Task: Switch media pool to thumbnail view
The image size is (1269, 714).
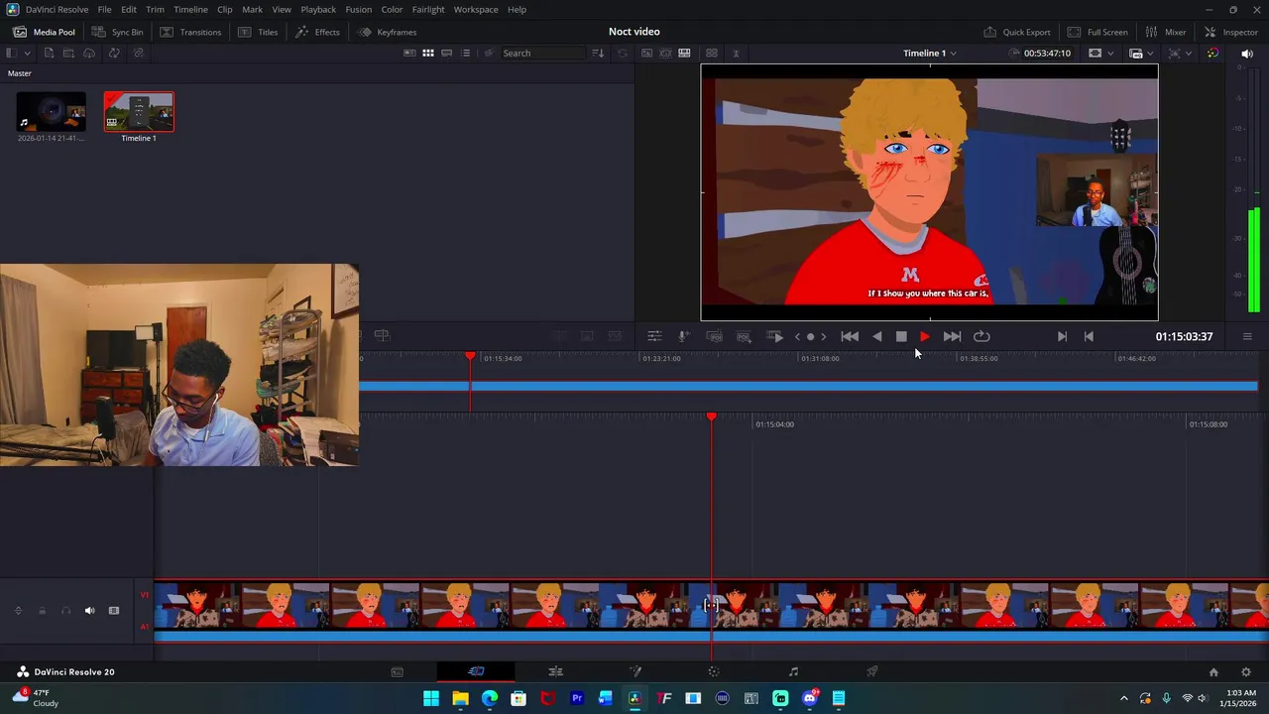Action: 428,53
